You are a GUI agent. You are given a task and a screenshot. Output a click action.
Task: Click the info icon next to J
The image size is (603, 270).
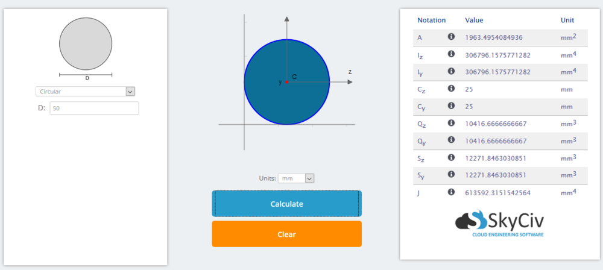[451, 192]
